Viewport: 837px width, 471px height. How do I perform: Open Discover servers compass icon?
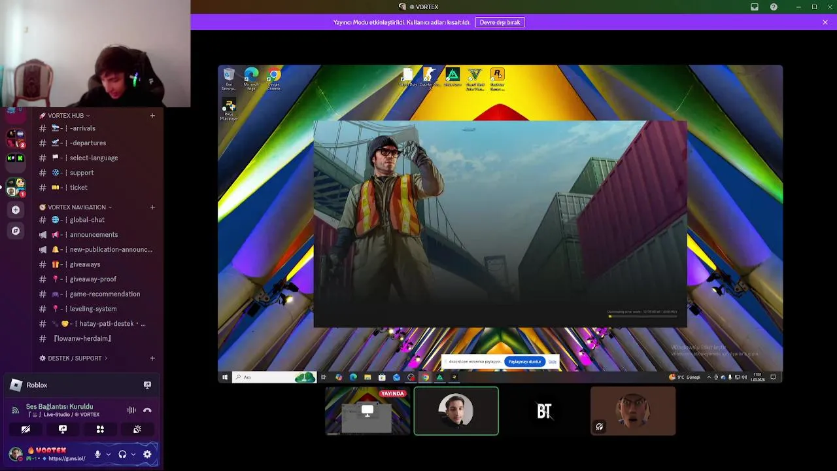click(16, 231)
